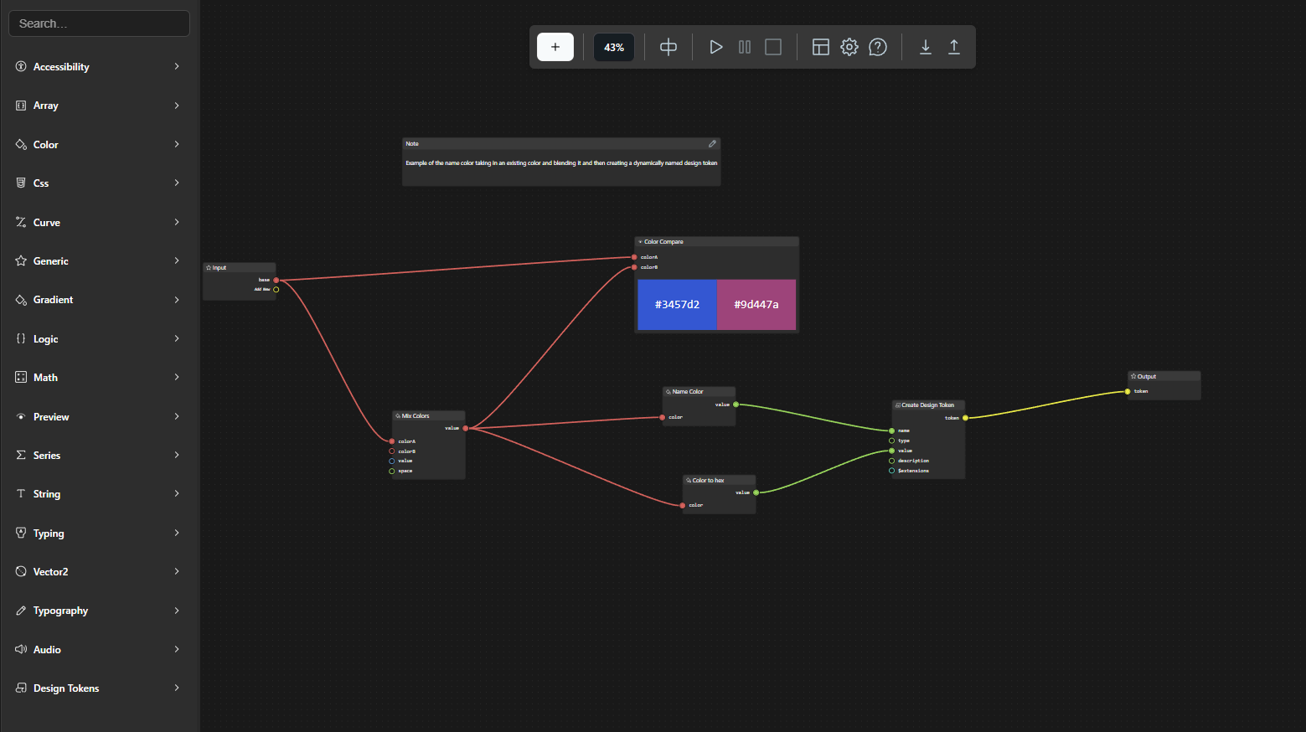Edit the Note using its pencil icon
Viewport: 1306px width, 732px height.
click(713, 143)
